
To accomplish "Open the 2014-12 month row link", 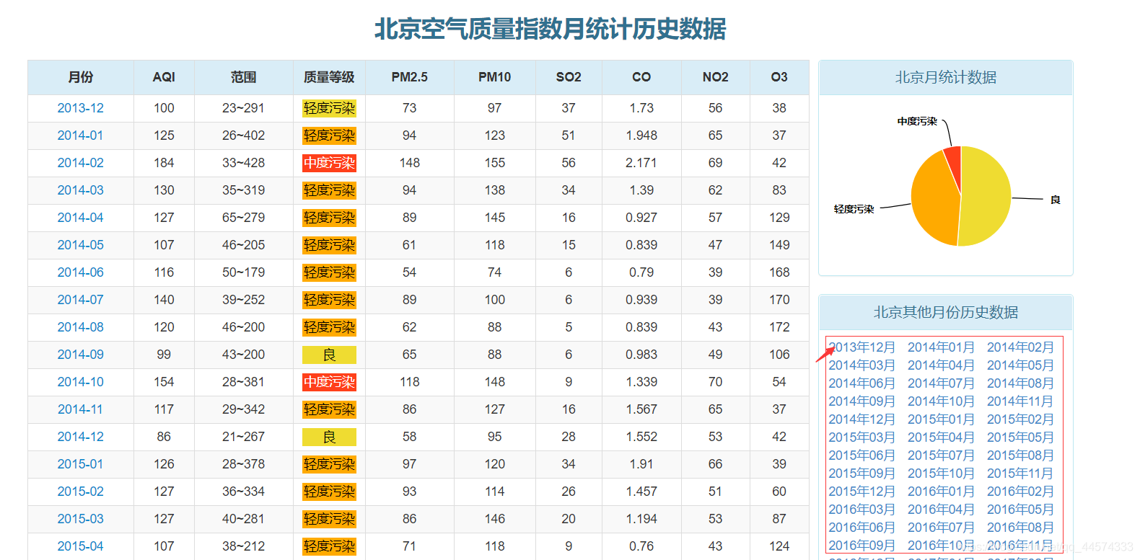I will click(80, 437).
